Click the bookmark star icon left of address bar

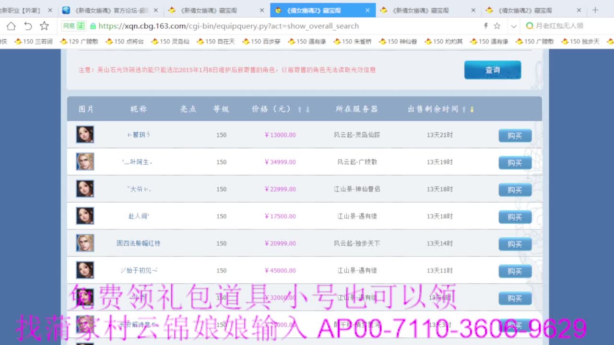click(44, 26)
